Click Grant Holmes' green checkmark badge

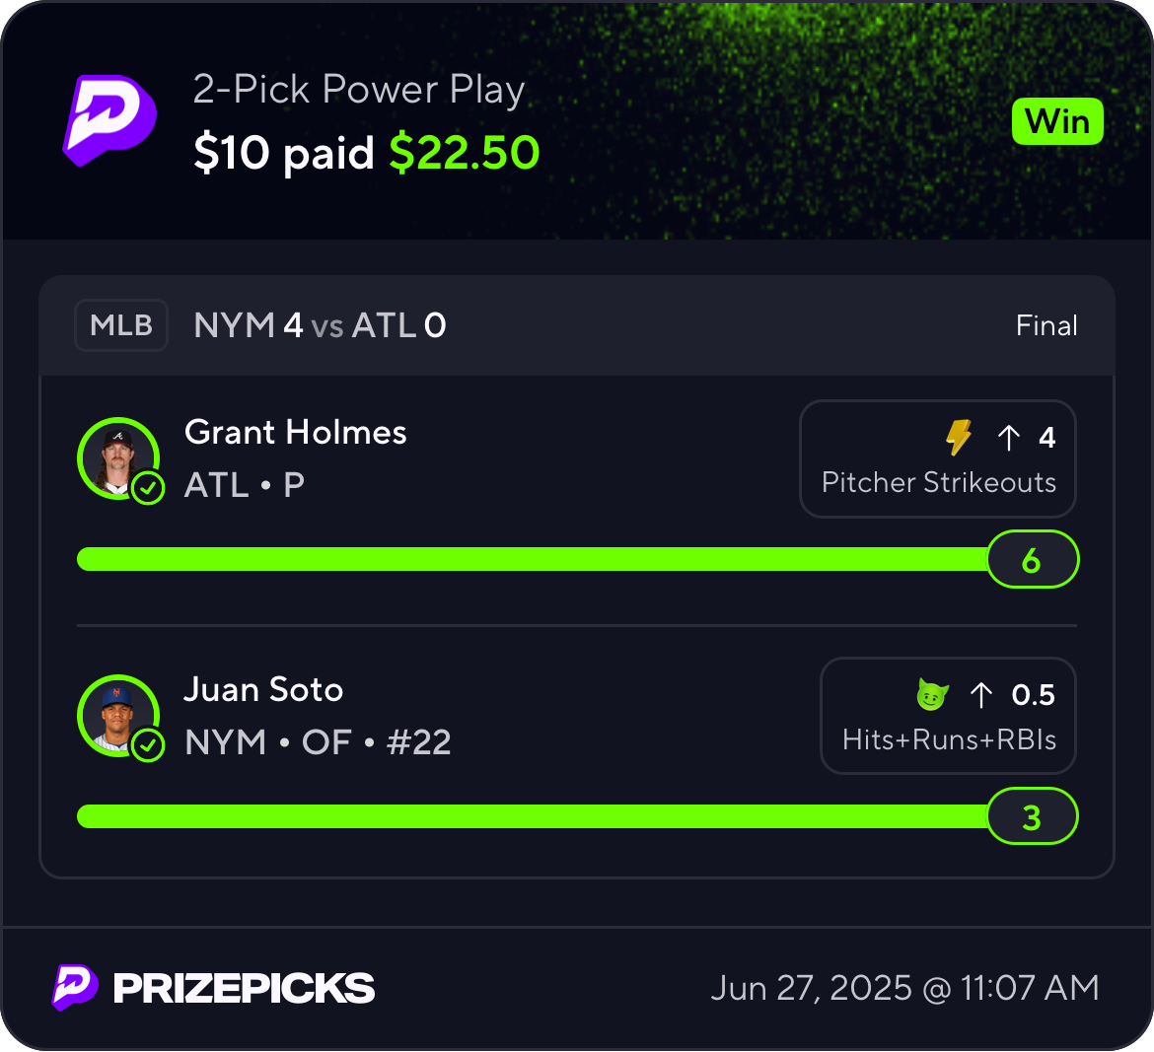(x=148, y=488)
